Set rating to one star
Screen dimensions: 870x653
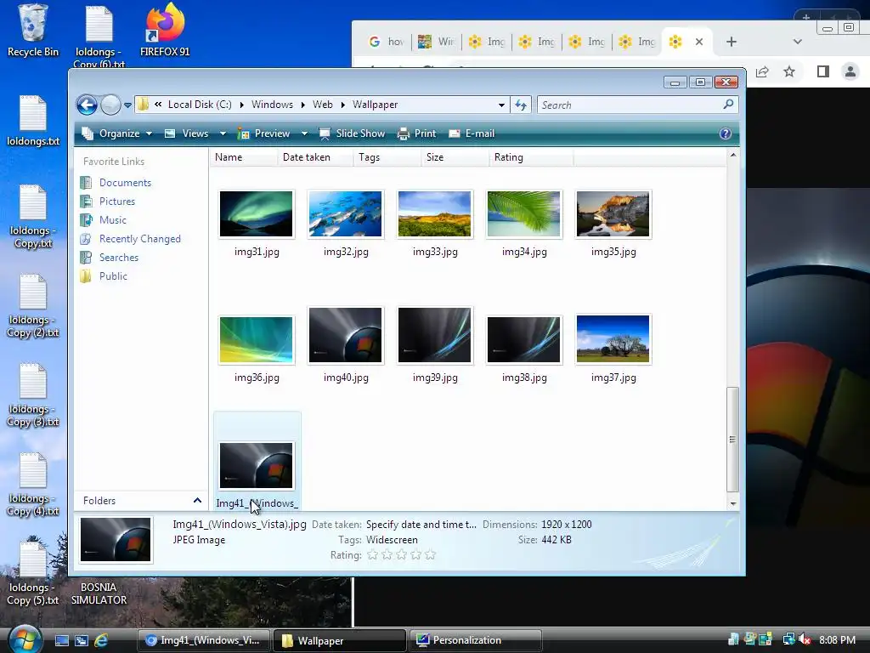click(x=372, y=554)
